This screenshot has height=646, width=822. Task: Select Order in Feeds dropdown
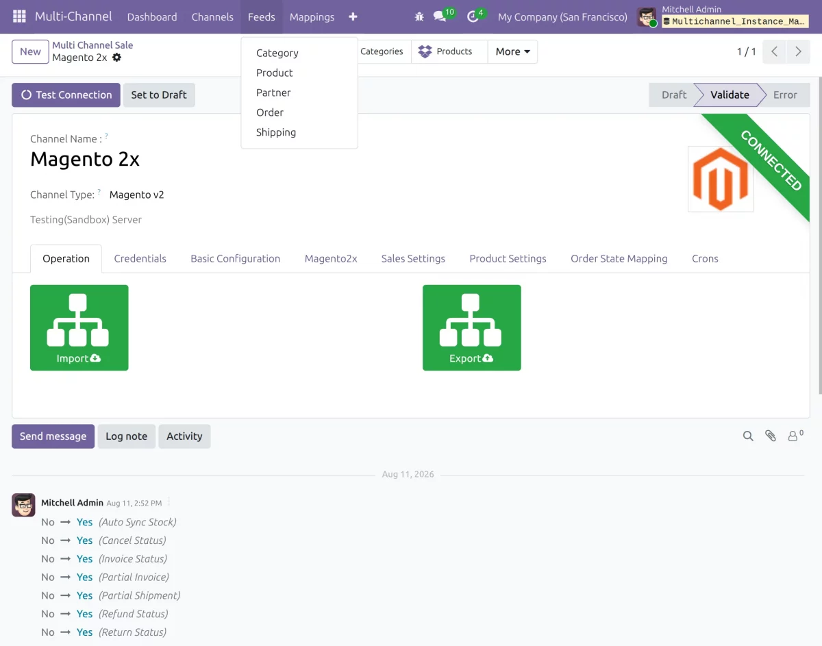(x=299, y=112)
